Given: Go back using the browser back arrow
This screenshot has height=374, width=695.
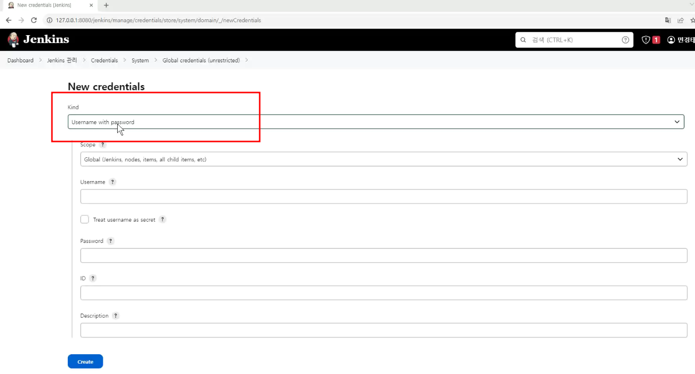Looking at the screenshot, I should tap(8, 20).
